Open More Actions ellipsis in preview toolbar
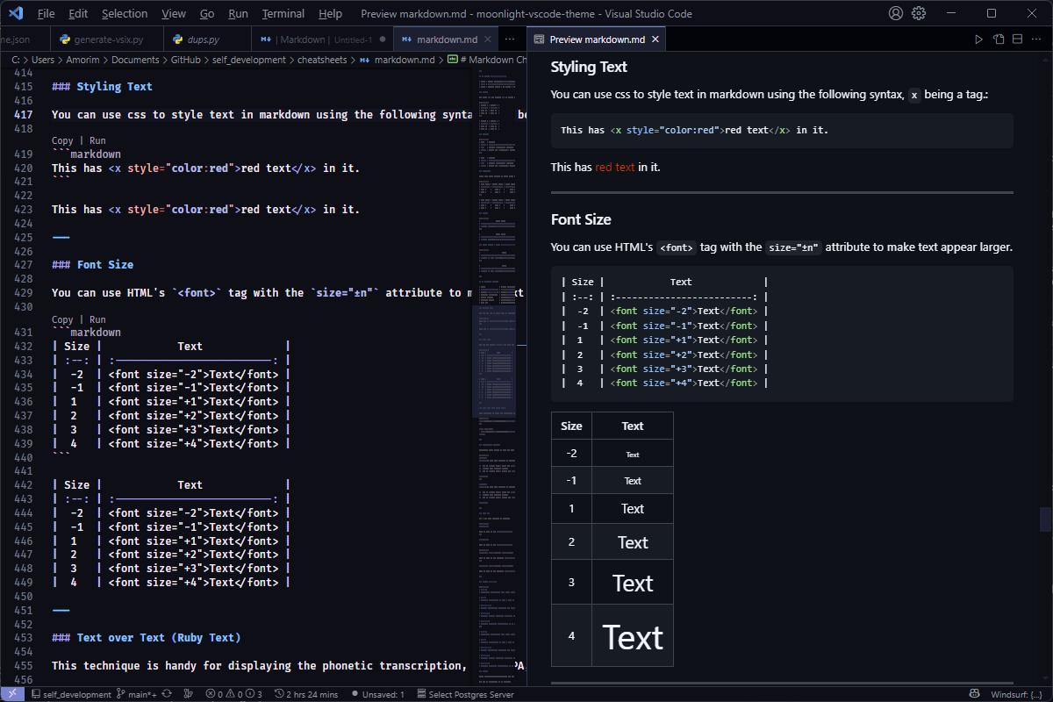 pos(1037,39)
